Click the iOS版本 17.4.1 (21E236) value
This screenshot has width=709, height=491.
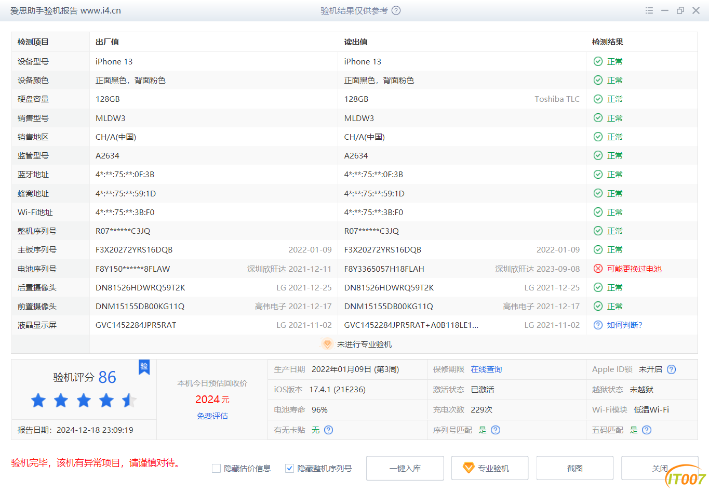pyautogui.click(x=338, y=390)
